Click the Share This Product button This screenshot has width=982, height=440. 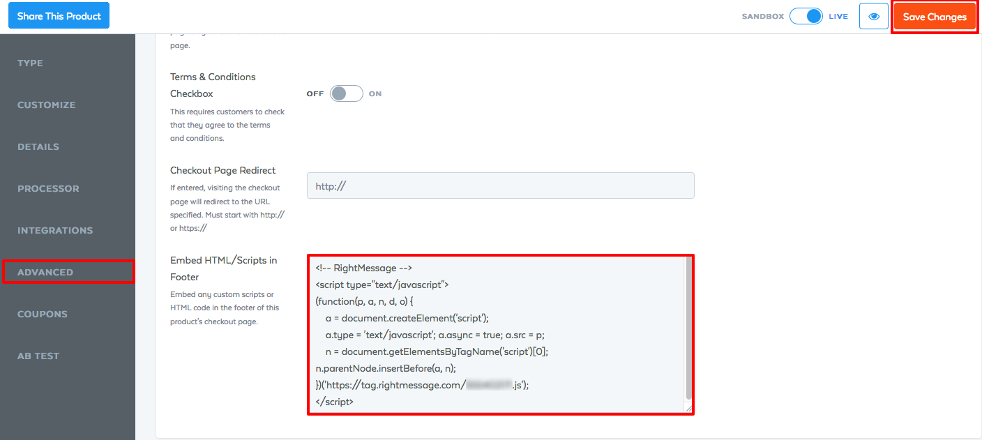(59, 16)
